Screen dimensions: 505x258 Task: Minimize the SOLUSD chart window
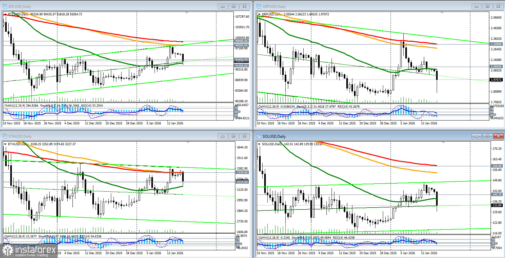point(476,136)
